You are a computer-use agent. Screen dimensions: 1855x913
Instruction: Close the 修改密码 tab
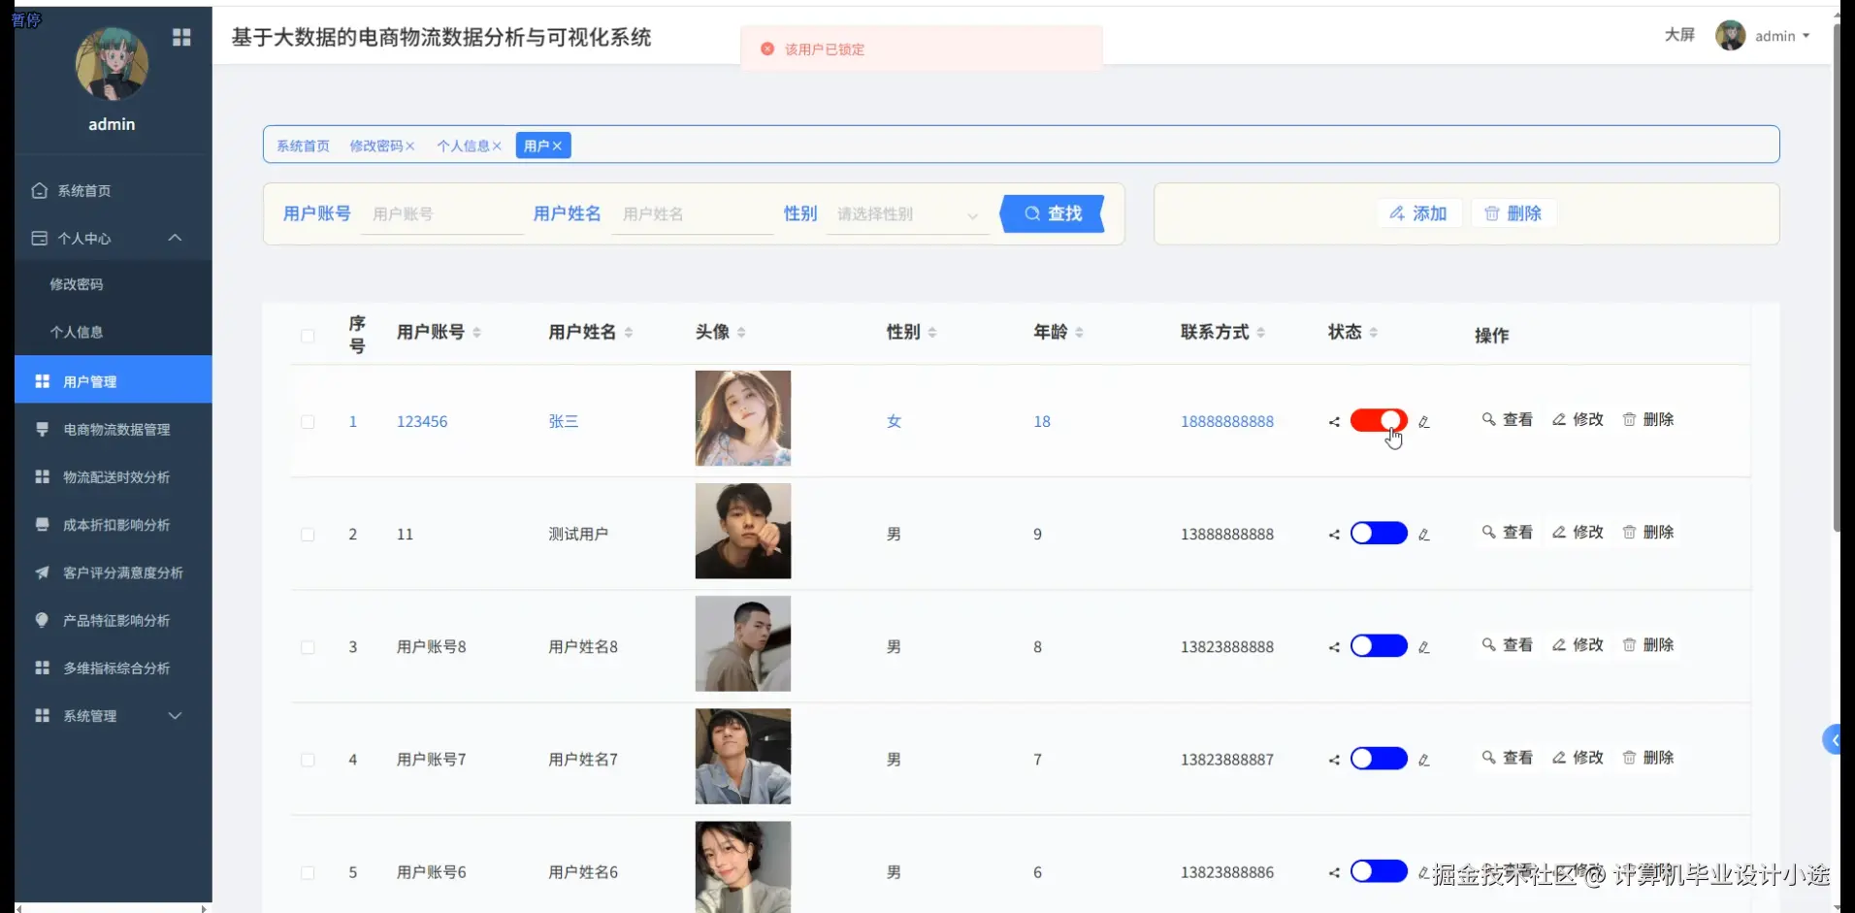410,146
